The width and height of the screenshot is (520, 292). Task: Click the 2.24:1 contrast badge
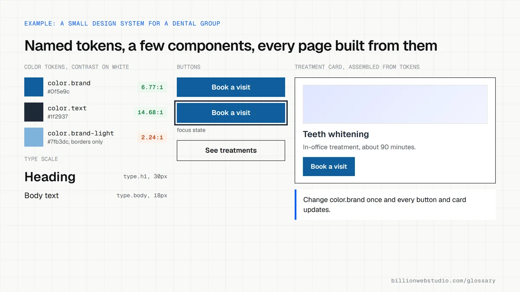tap(152, 138)
